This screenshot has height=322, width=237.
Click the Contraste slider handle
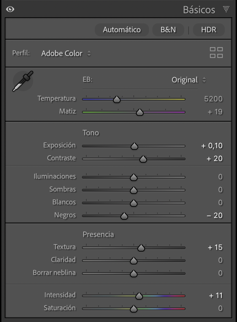click(x=143, y=159)
